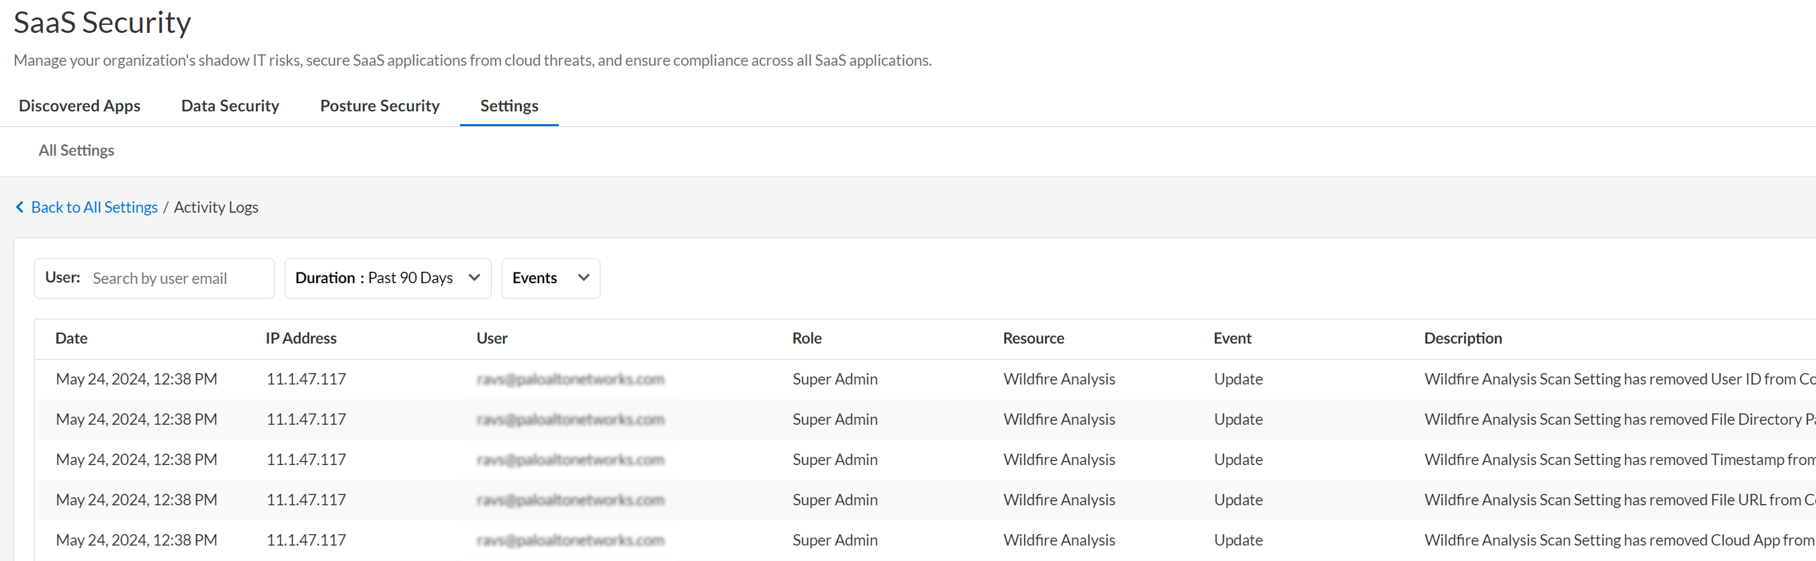
Task: Switch to the Discovered Apps tab
Action: click(x=80, y=106)
